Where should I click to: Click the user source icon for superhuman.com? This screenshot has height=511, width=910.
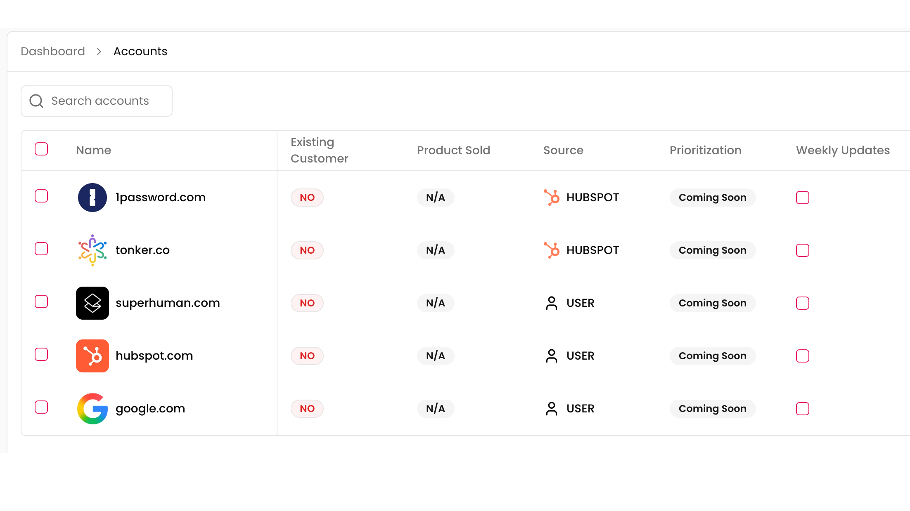click(552, 303)
